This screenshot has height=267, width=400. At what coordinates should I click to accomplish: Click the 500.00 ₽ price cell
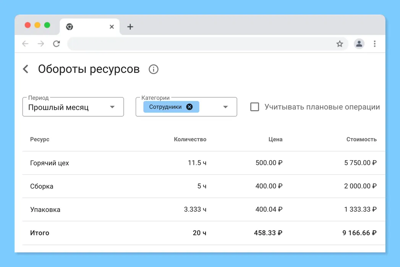point(269,163)
